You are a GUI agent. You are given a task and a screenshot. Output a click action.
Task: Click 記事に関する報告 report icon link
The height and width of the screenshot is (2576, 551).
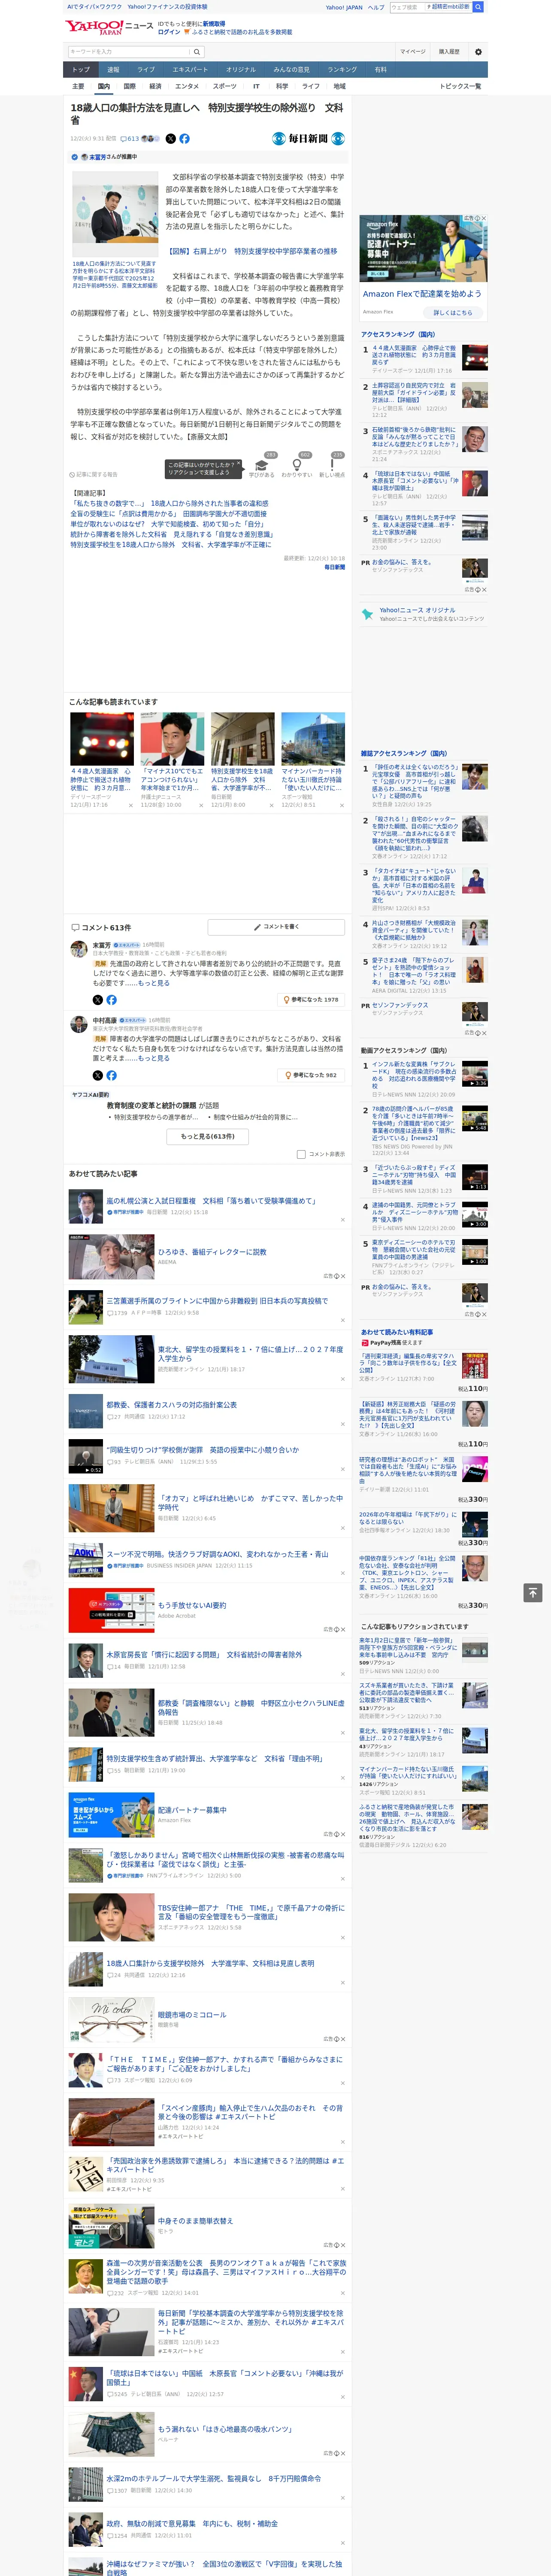pyautogui.click(x=93, y=475)
